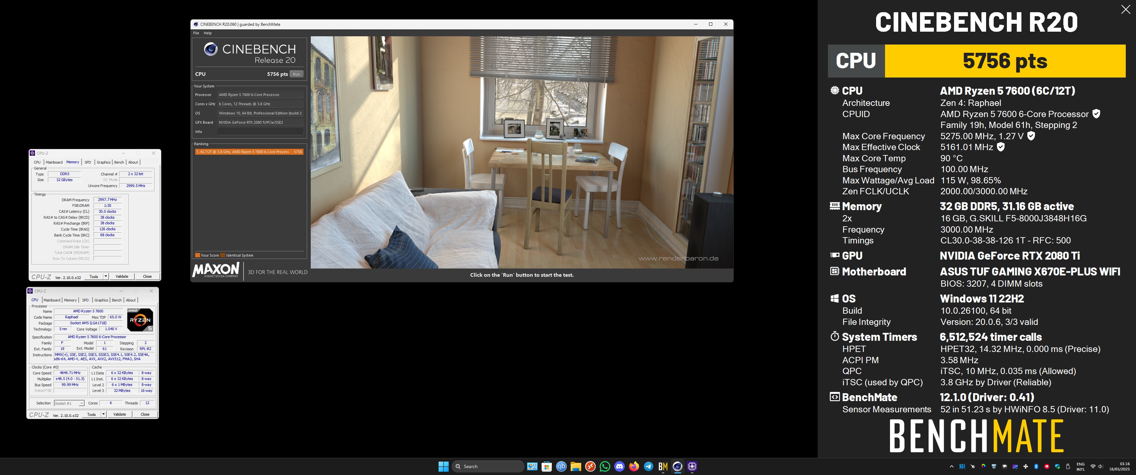
Task: Switch to Graphics tab in upper CPU-Z window
Action: pos(104,162)
